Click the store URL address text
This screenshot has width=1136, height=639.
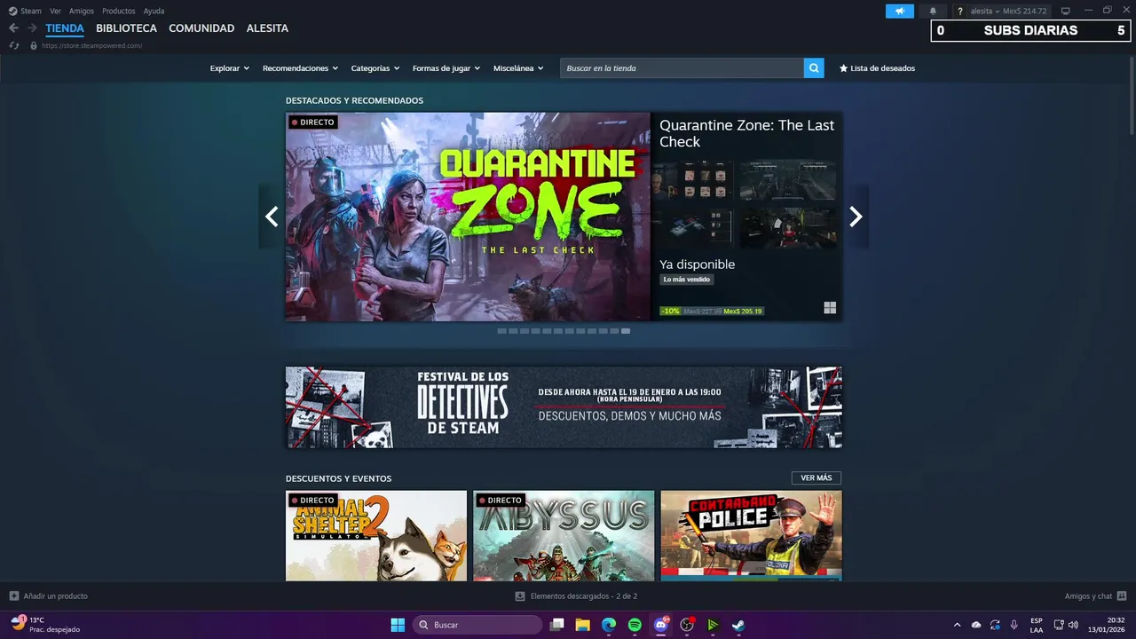(91, 45)
